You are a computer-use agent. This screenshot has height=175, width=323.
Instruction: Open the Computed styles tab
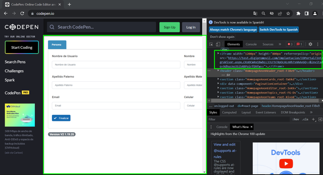pos(229,112)
